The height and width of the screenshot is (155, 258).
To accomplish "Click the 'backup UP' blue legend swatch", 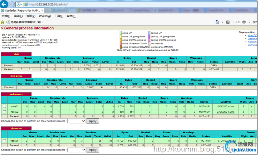I will click(149, 33).
